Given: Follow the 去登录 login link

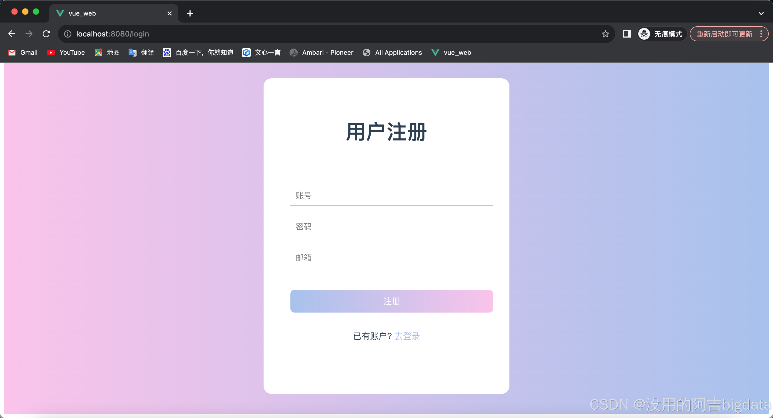Looking at the screenshot, I should click(x=407, y=336).
